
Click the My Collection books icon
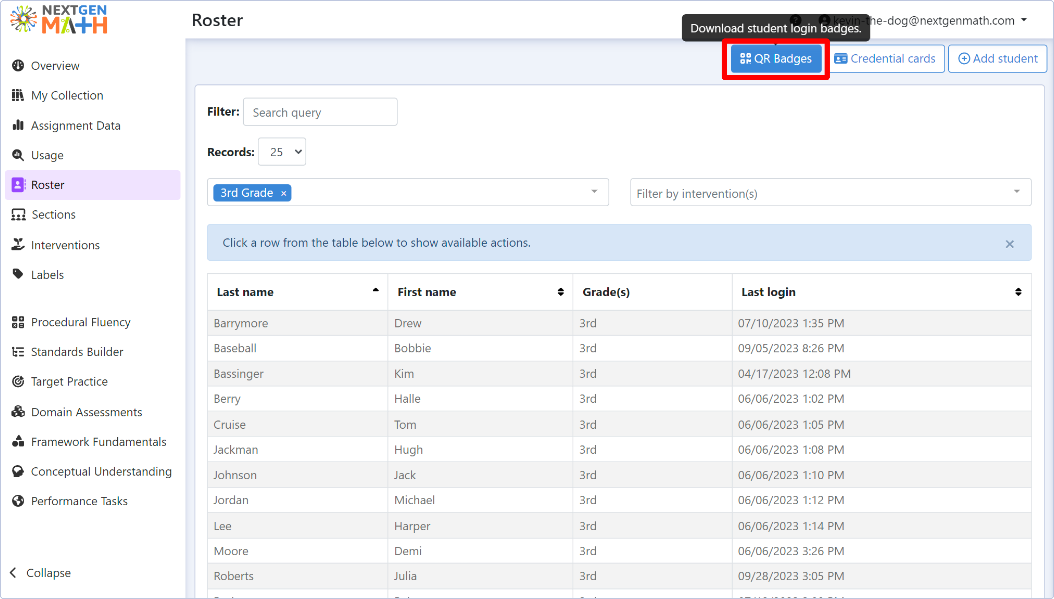click(x=18, y=95)
